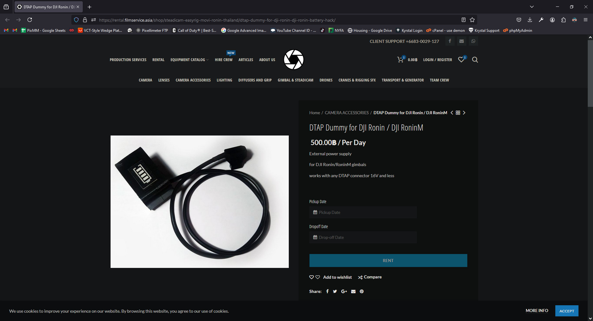Select the Lenses category
Viewport: 593px width, 321px height.
(x=164, y=80)
